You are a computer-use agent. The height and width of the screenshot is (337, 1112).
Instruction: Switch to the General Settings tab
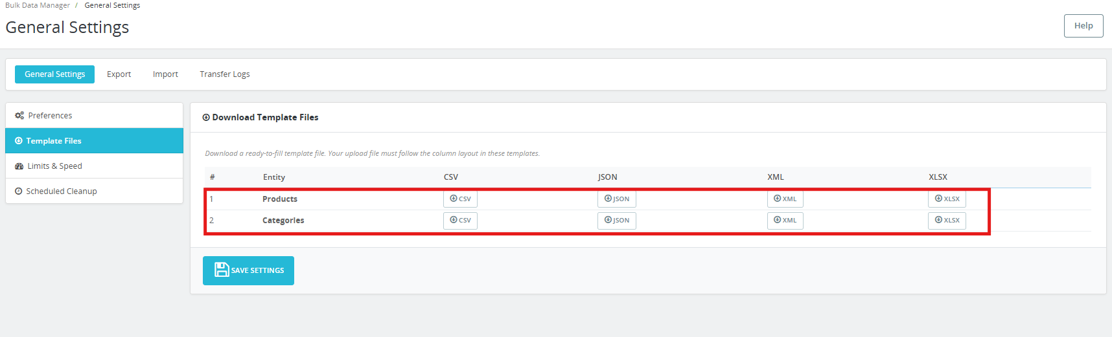pyautogui.click(x=54, y=74)
